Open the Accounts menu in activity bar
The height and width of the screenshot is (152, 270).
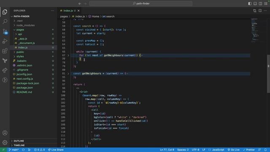[x=5, y=133]
